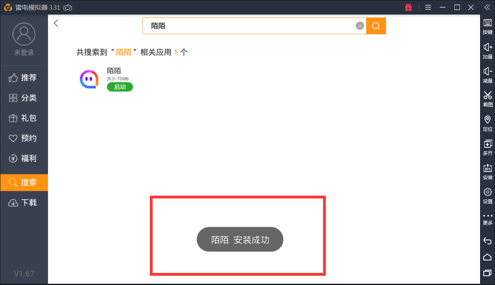Viewport: 495px width, 285px height.
Task: Switch to the 推荐 recommended section
Action: point(24,77)
